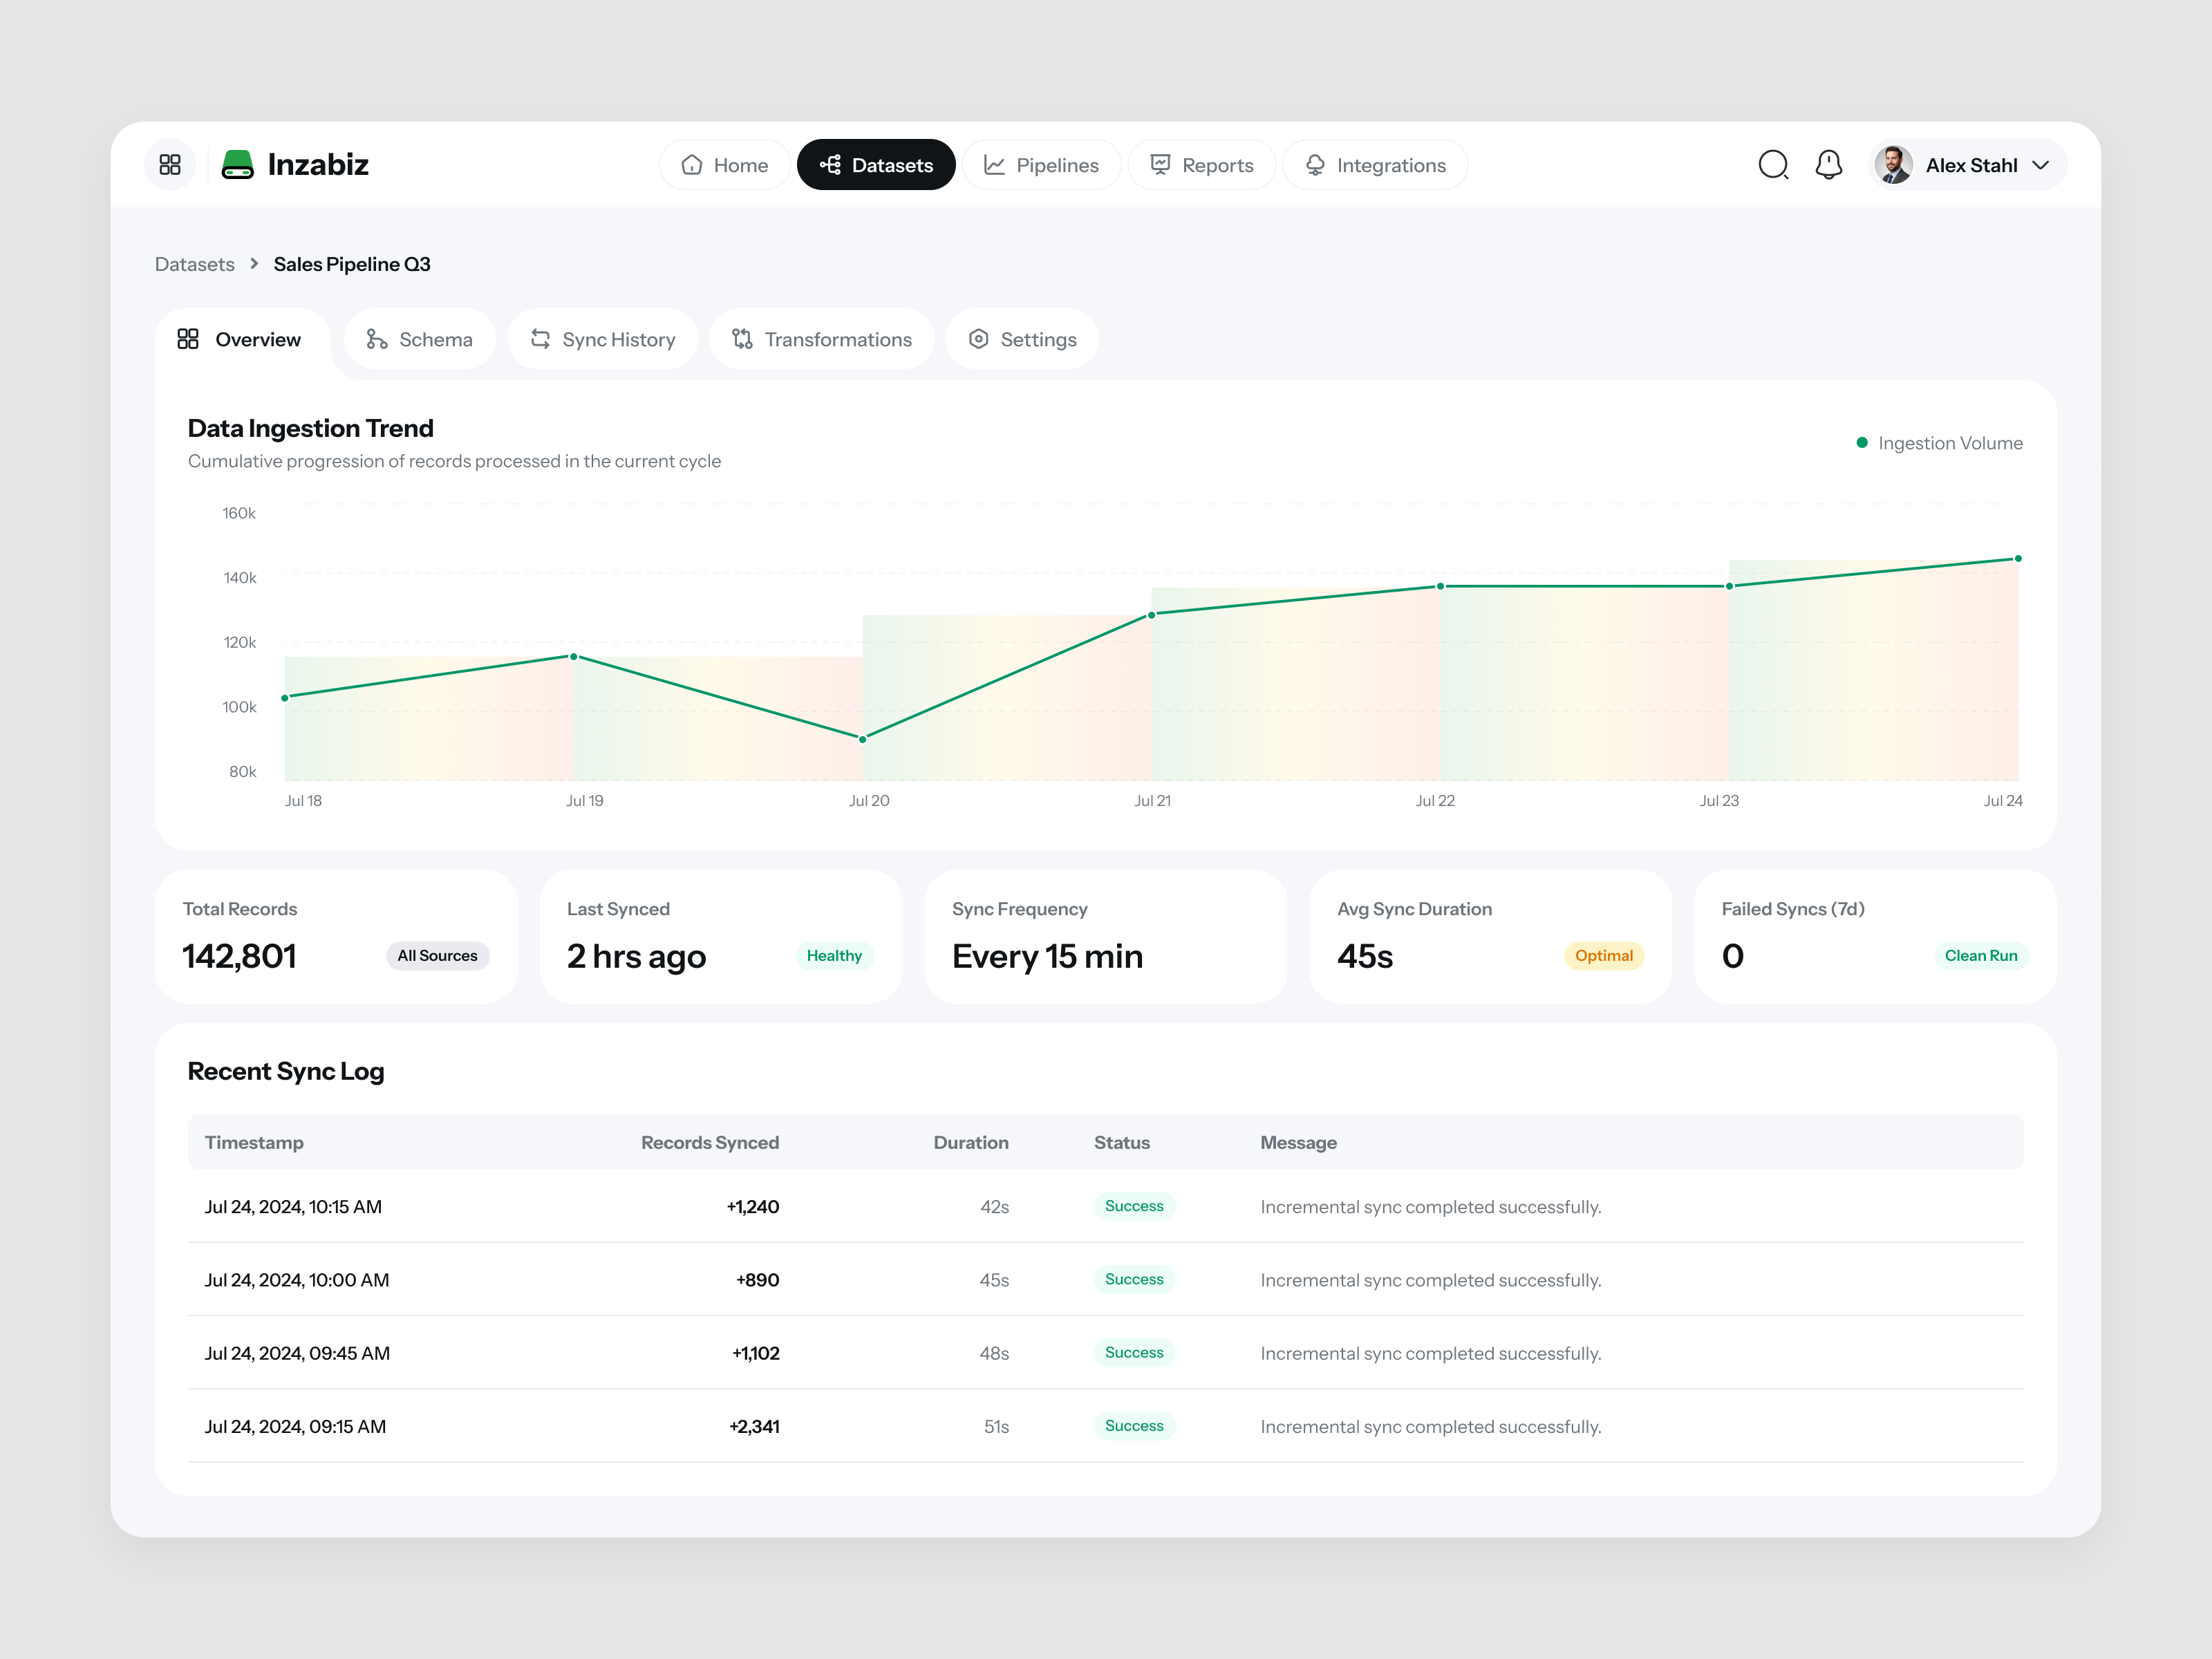Viewport: 2212px width, 1659px height.
Task: Open the search magnifier icon
Action: coord(1773,165)
